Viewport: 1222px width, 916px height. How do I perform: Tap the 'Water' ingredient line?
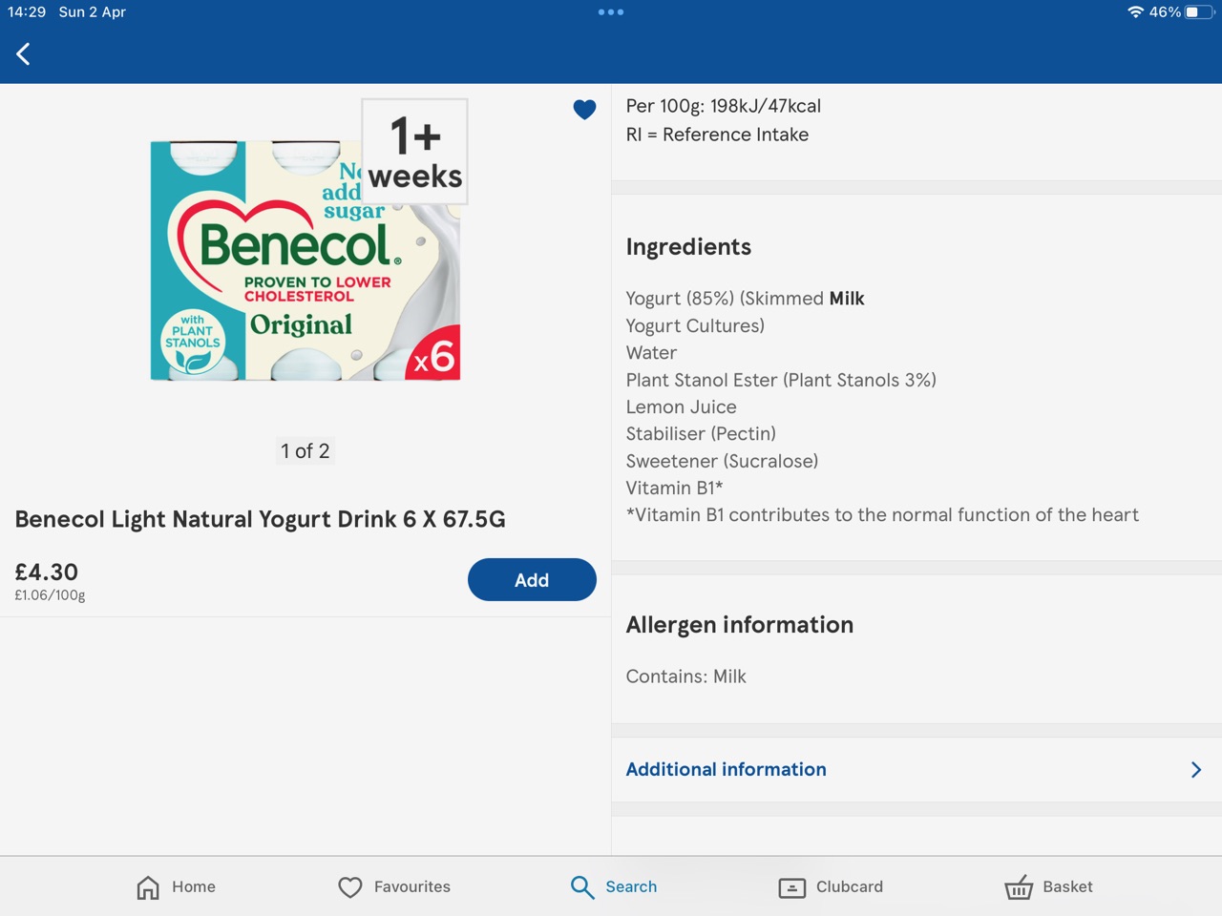point(651,353)
